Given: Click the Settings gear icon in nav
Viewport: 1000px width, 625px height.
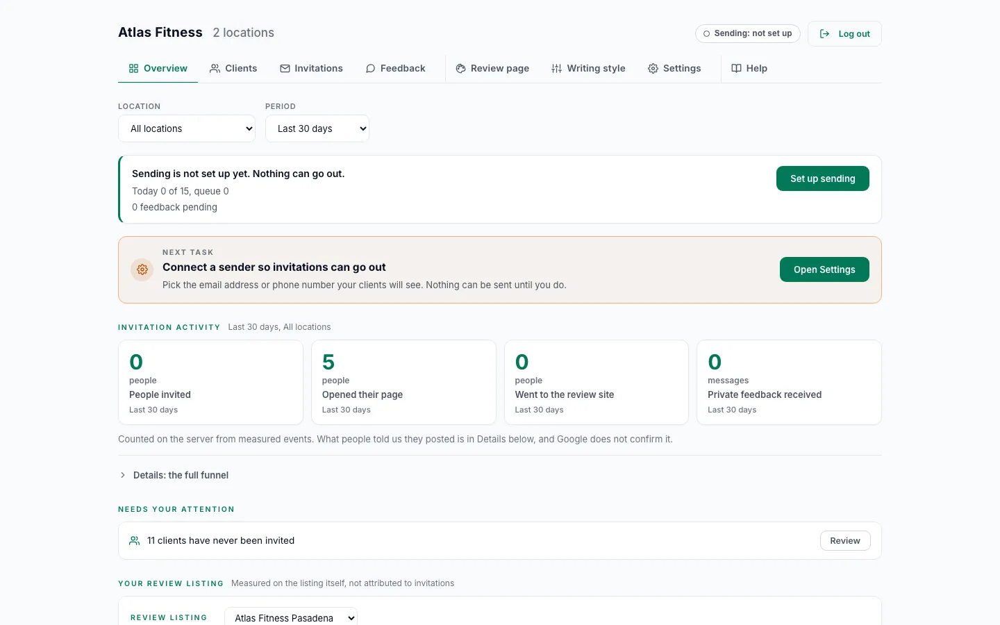Looking at the screenshot, I should pos(653,69).
